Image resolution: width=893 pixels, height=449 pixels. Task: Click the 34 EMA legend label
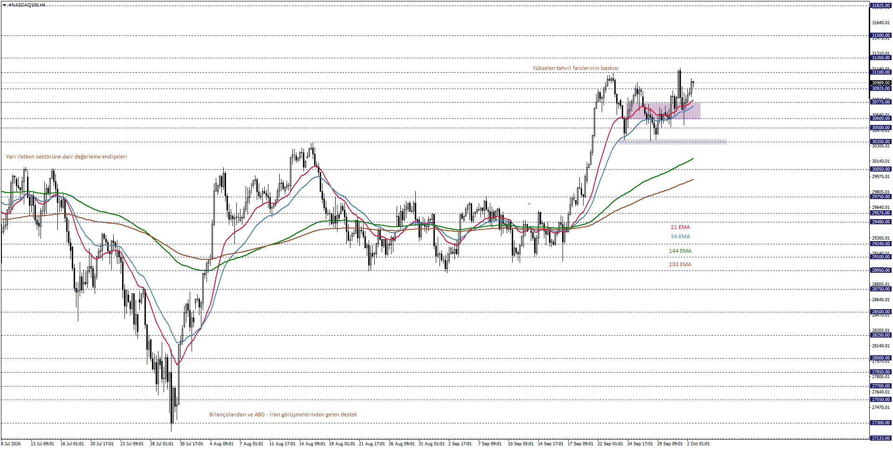[680, 236]
